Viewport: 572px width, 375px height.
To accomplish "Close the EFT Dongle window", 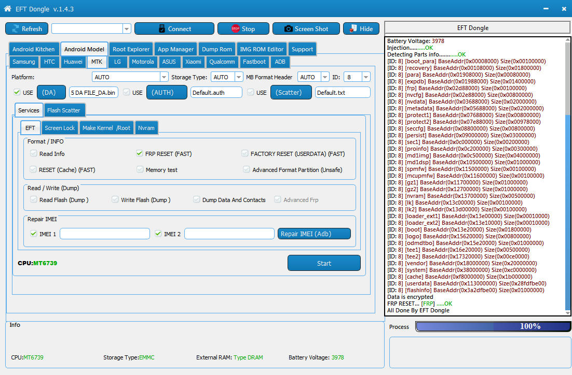I will (x=564, y=9).
